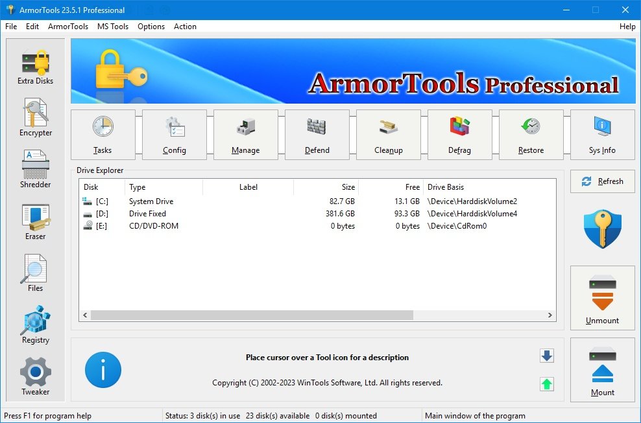Click the ArmorTools title bar icon
The image size is (641, 423).
pos(10,10)
